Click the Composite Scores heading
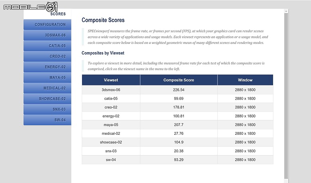 (x=103, y=20)
